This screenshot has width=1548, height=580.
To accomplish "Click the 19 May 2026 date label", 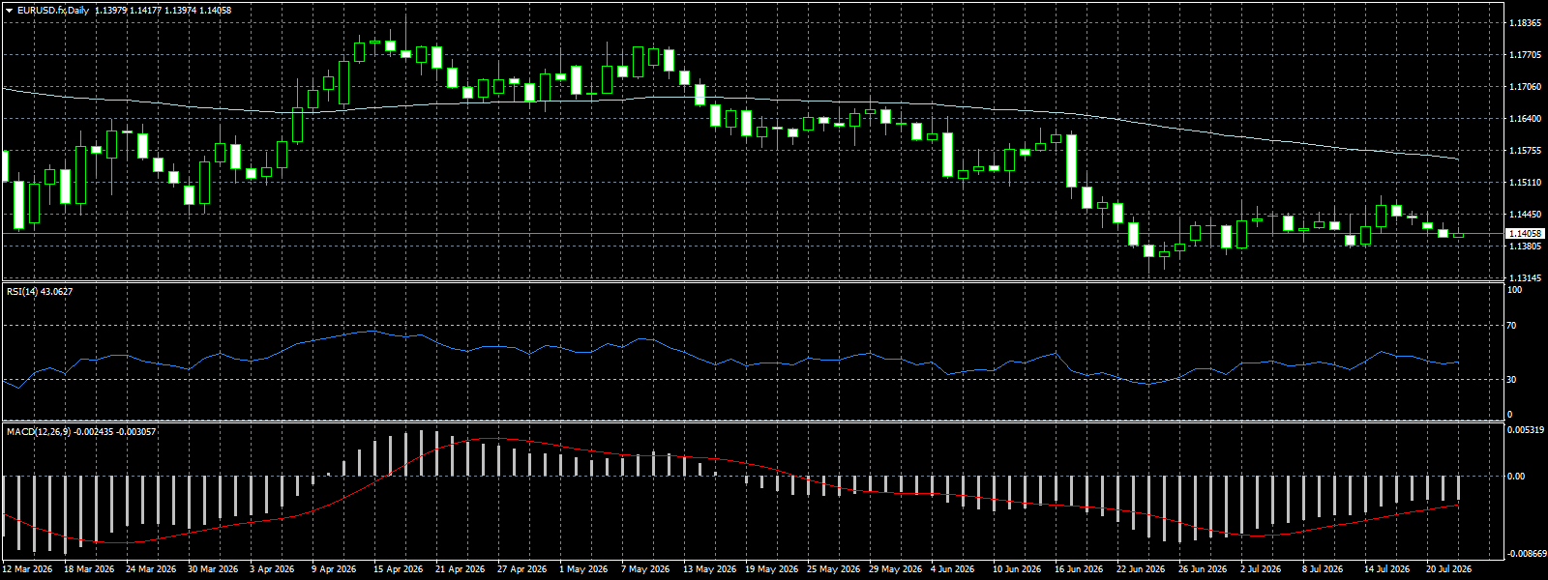I will point(772,569).
